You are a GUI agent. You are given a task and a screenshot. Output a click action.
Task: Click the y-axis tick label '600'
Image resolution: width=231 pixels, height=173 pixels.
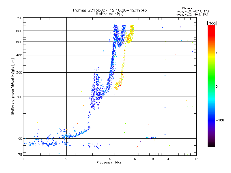pos(19,31)
